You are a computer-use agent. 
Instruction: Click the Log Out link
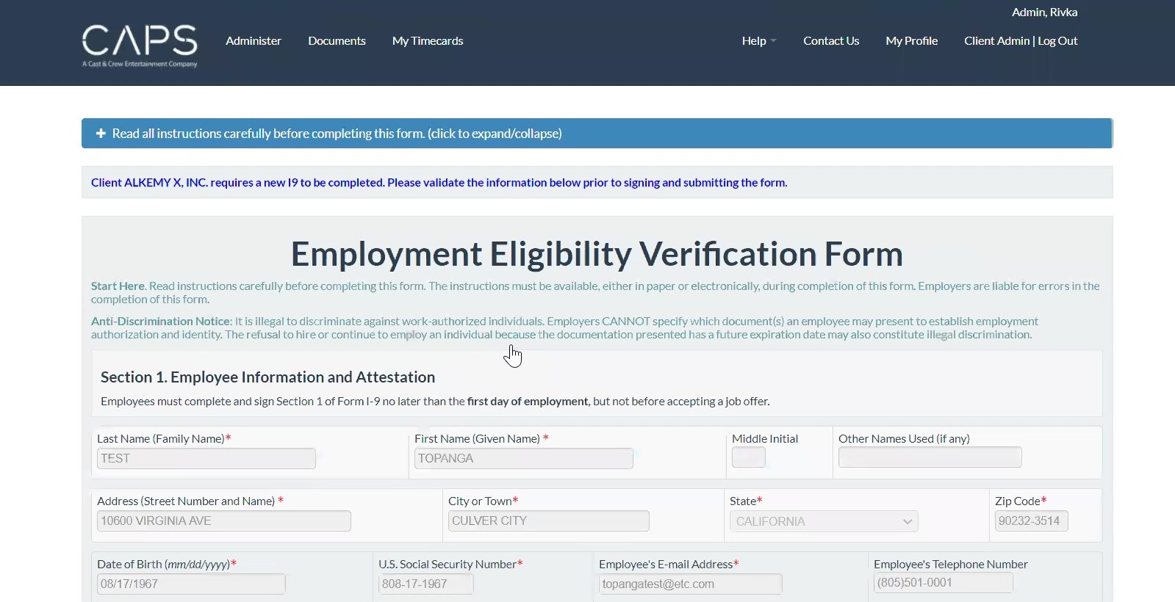tap(1057, 41)
